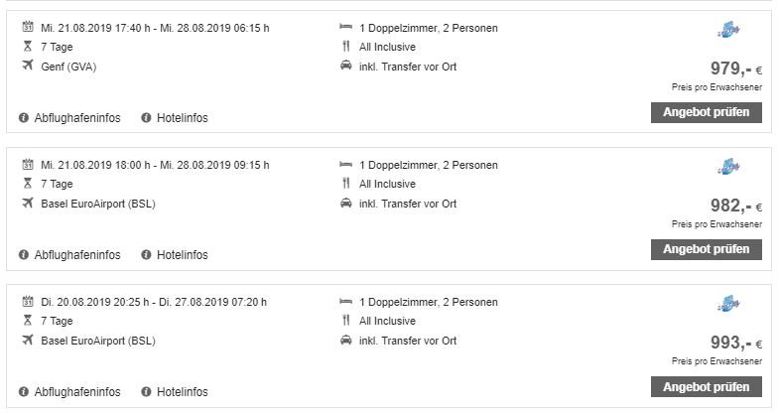Click tour operator logo above 979 price
This screenshot has height=415, width=779.
(728, 30)
